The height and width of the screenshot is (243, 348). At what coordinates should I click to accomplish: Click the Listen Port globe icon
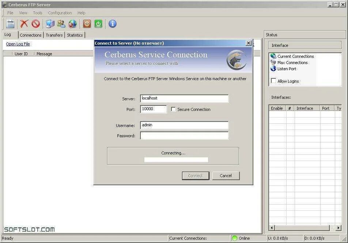pyautogui.click(x=273, y=69)
